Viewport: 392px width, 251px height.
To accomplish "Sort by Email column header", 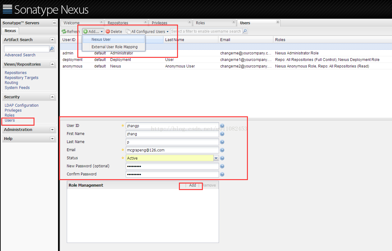I will pyautogui.click(x=246, y=40).
